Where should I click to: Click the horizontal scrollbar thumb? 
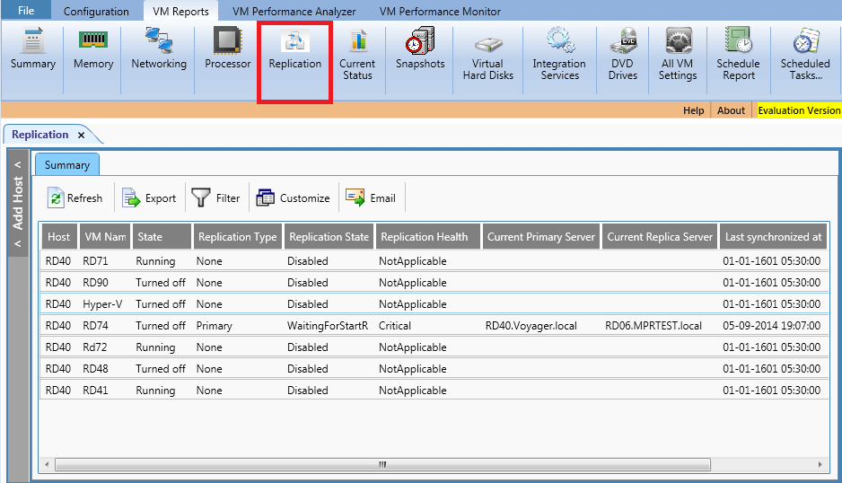tap(382, 464)
